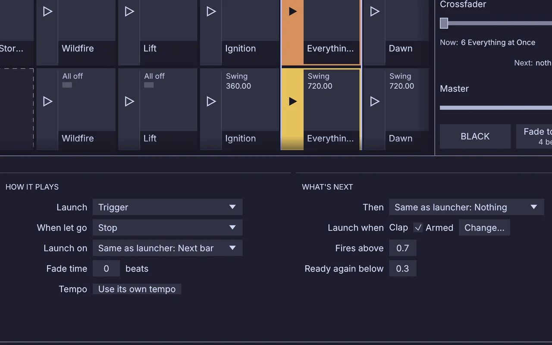Play the Wildfire clip marked All off
This screenshot has height=345, width=552.
[47, 101]
